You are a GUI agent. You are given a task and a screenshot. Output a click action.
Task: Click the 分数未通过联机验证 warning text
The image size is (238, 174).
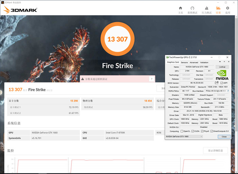[x=96, y=79]
